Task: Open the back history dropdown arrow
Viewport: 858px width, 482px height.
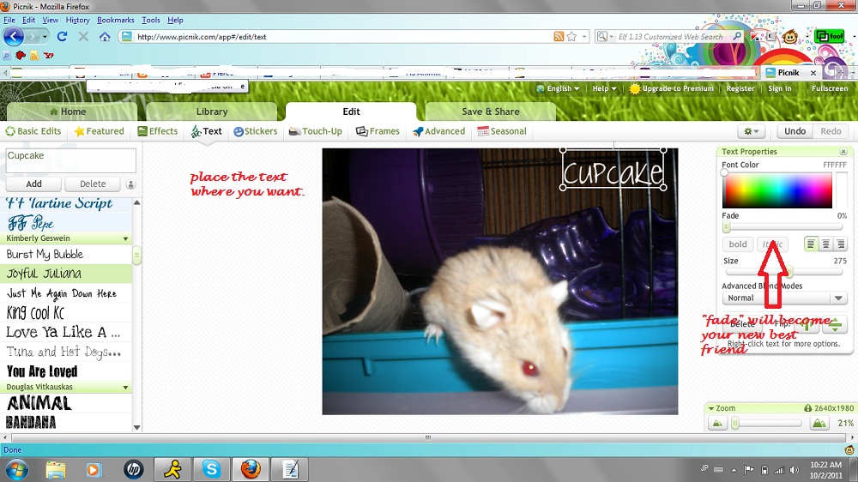Action: (x=45, y=37)
